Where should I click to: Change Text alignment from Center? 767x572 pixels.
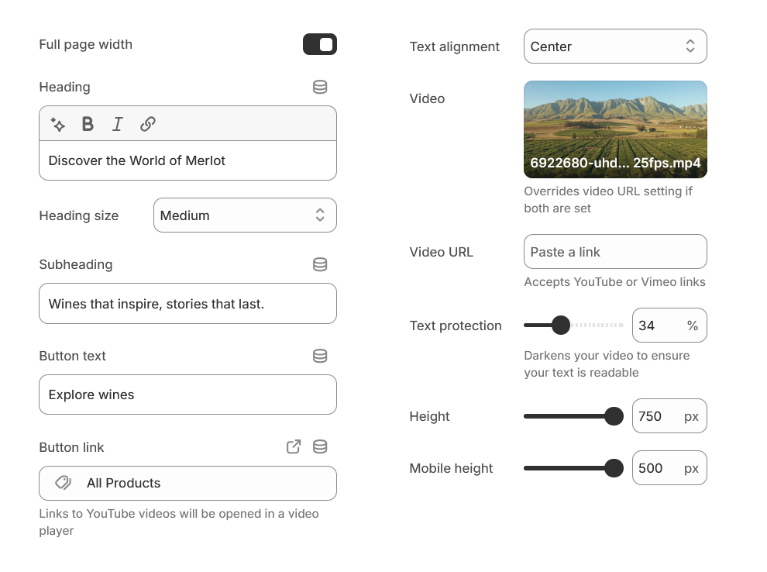[x=615, y=46]
